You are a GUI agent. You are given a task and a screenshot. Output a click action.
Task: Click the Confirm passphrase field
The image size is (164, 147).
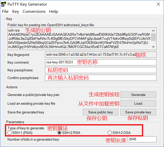click(101, 78)
